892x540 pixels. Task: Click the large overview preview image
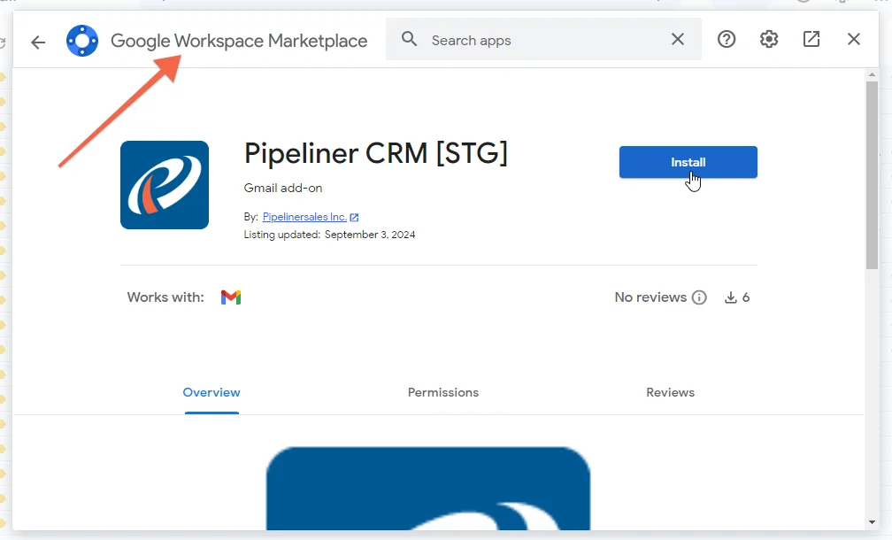pyautogui.click(x=428, y=489)
